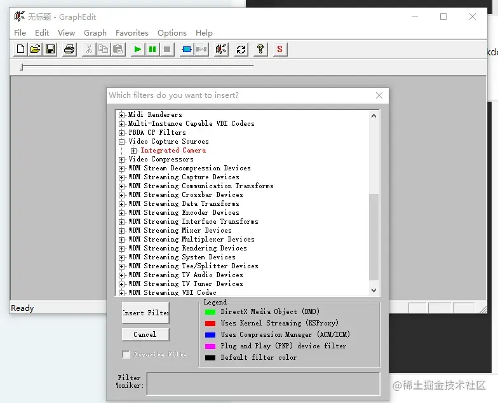Open the Edit menu
The image size is (498, 403).
point(42,33)
